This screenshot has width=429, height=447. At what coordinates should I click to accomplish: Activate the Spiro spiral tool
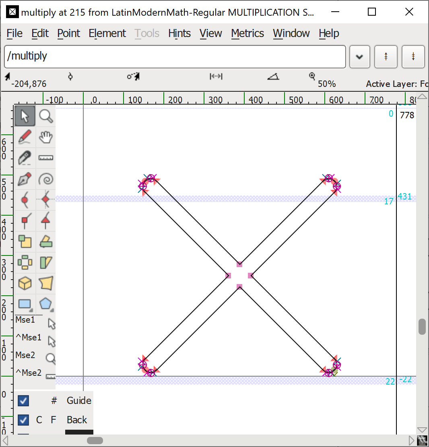click(x=46, y=179)
